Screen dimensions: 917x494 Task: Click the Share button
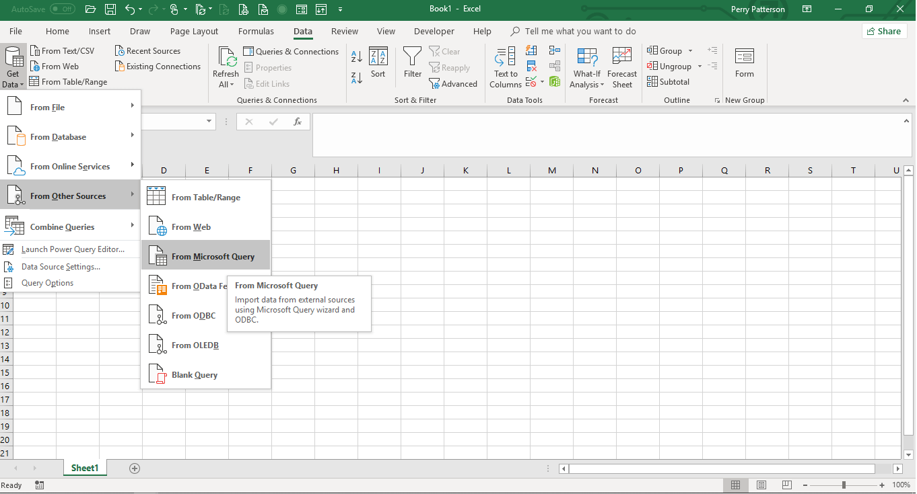[x=884, y=31]
